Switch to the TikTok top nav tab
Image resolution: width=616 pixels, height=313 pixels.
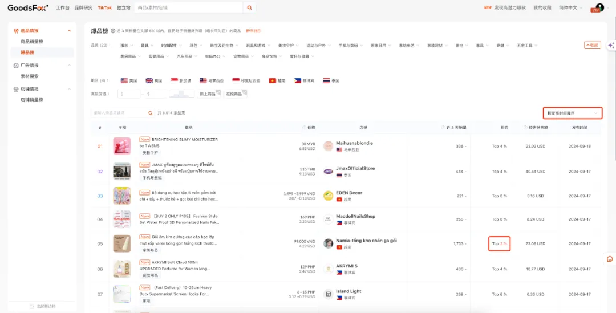(104, 7)
